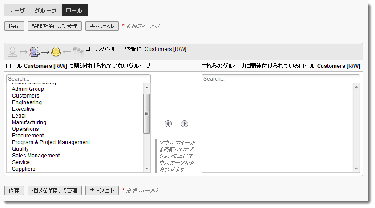Click right list scroll up arrow
The width and height of the screenshot is (375, 208).
point(356,87)
